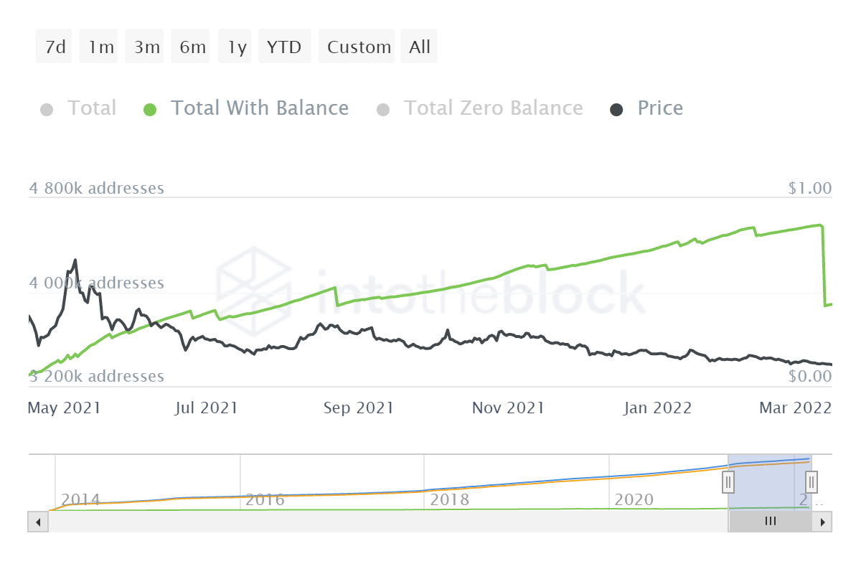Click the scrollbar right arrow
The height and width of the screenshot is (574, 861).
(822, 522)
